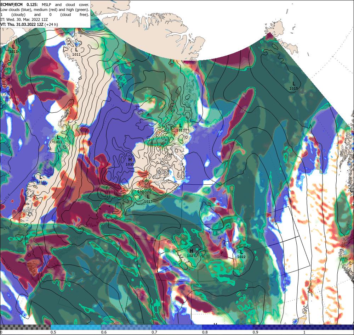Pick the 0.7 to 0.8 blue scale segment
The height and width of the screenshot is (335, 354).
[177, 327]
